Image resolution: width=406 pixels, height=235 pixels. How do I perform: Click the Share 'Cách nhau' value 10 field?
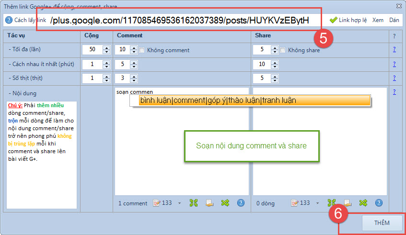pos(262,64)
